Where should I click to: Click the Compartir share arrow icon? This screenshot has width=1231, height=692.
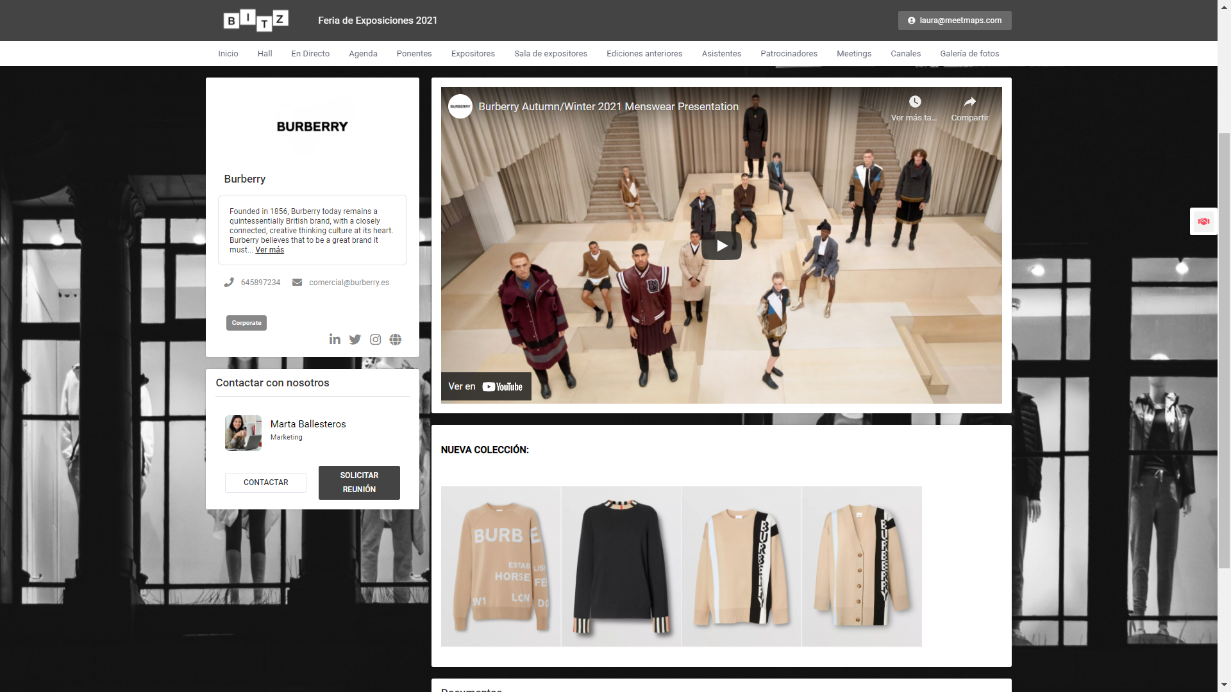[x=969, y=102]
